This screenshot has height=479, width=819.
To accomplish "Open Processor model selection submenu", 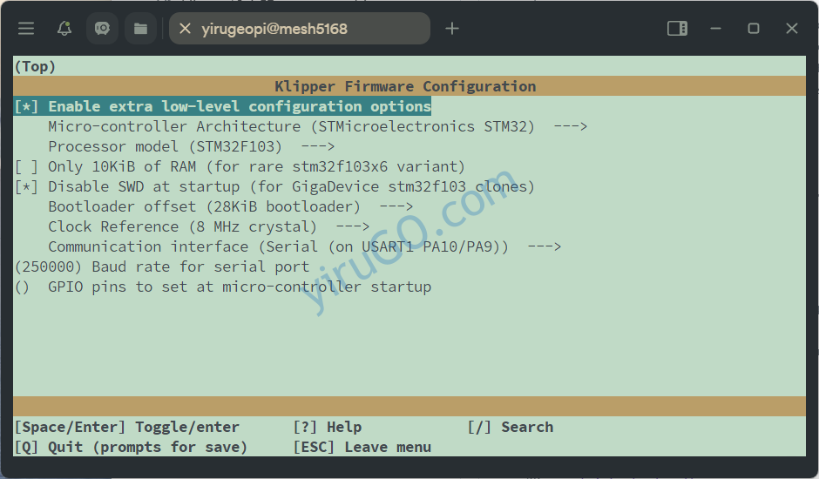I will click(x=191, y=146).
